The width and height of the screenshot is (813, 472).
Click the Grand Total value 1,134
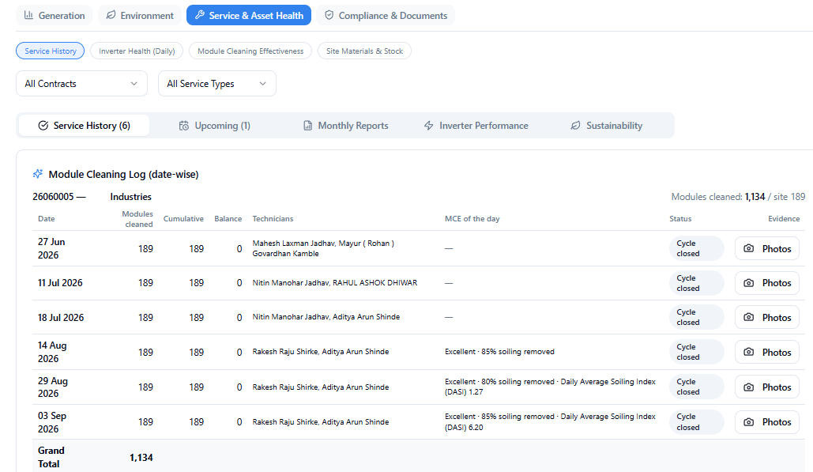coord(141,458)
